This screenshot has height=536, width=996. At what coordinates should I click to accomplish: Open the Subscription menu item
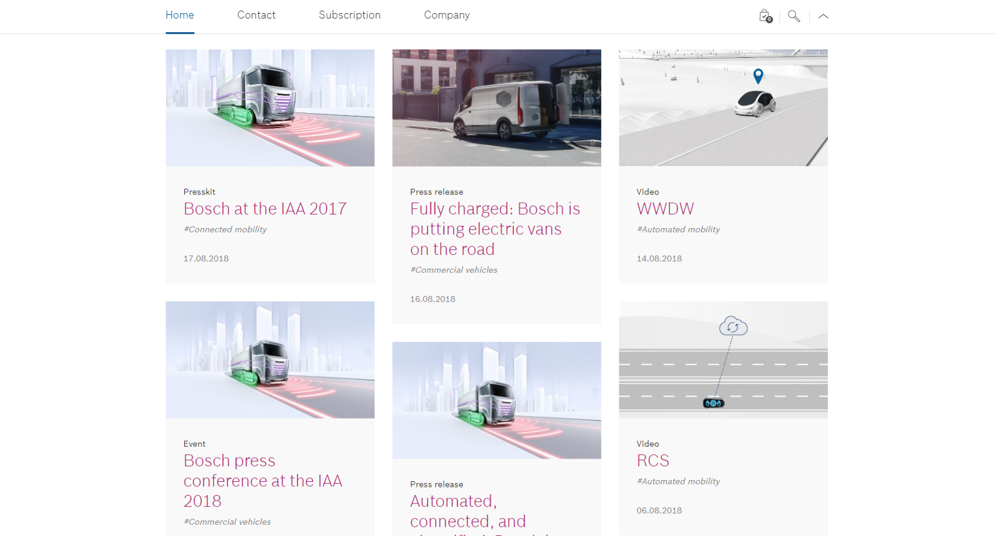[350, 15]
